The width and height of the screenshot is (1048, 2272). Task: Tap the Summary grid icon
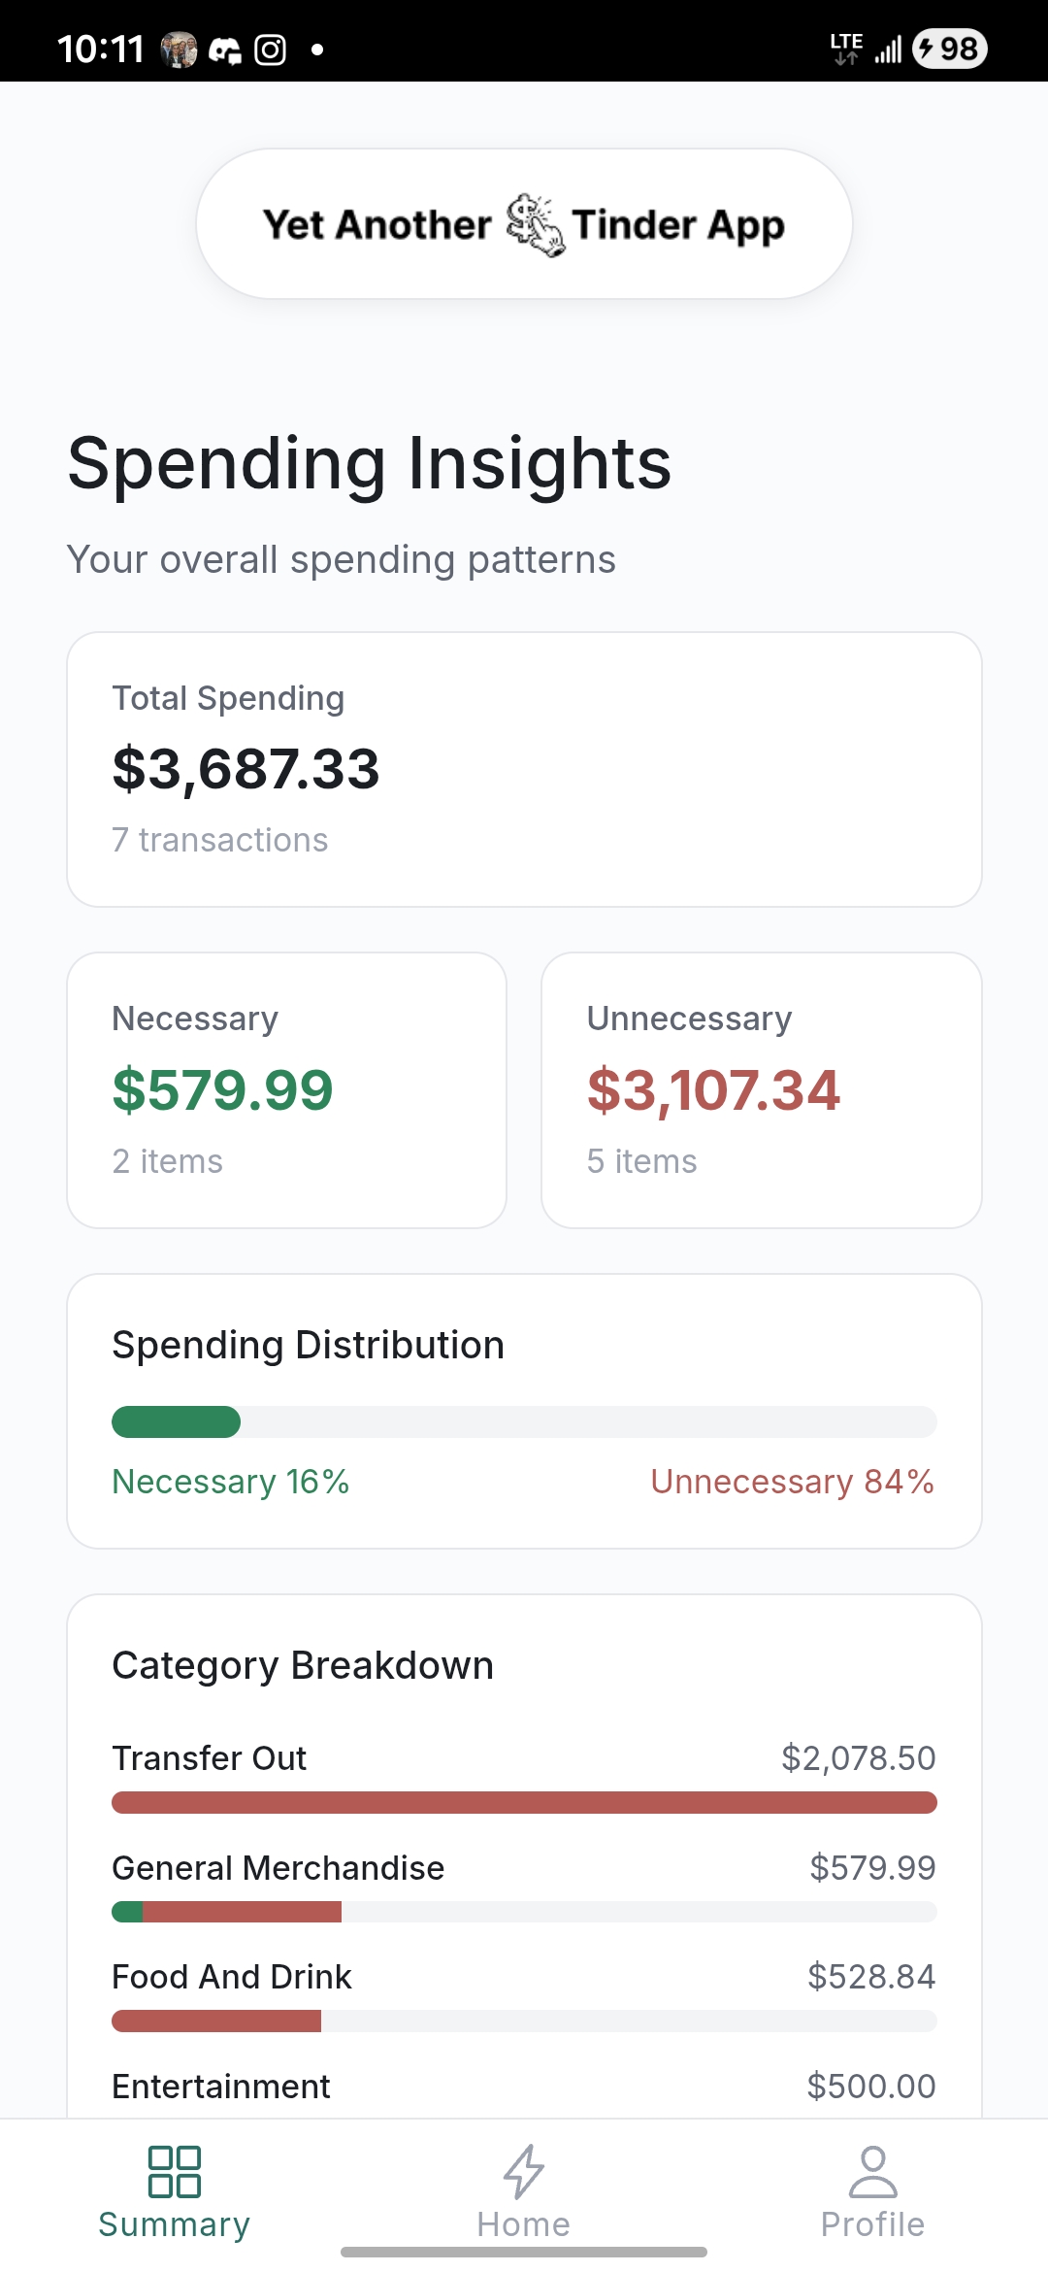point(175,2171)
